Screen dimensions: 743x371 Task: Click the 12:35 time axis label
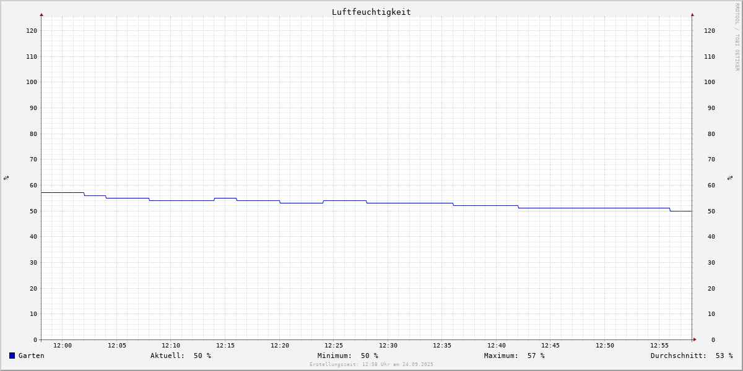[x=442, y=346]
